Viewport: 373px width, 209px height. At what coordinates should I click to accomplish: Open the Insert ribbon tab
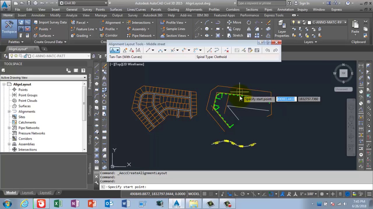tap(22, 15)
